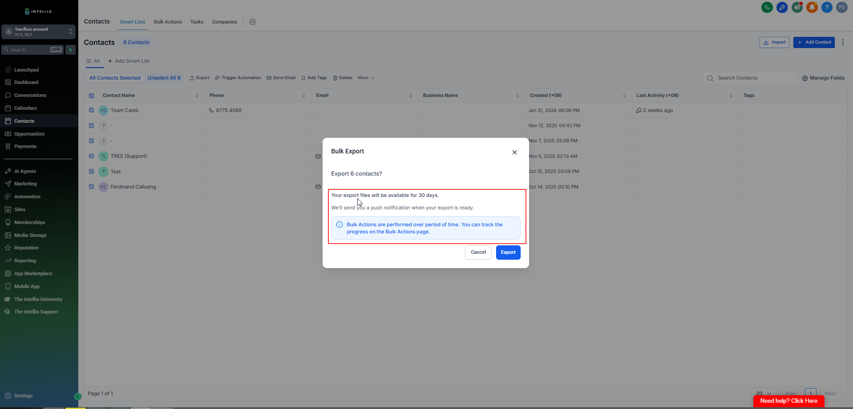
Task: Expand the More bulk actions dropdown
Action: 366,78
